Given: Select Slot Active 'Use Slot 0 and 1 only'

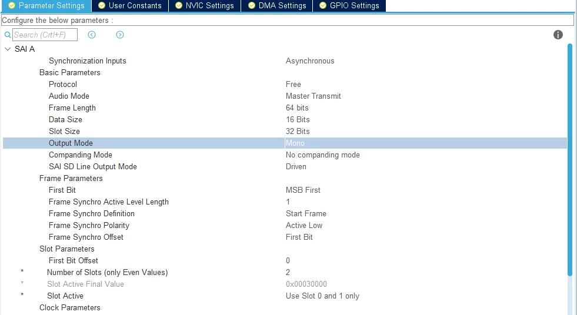Looking at the screenshot, I should tap(322, 296).
